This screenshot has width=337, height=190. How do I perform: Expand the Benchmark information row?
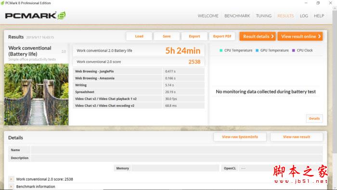tap(11, 187)
